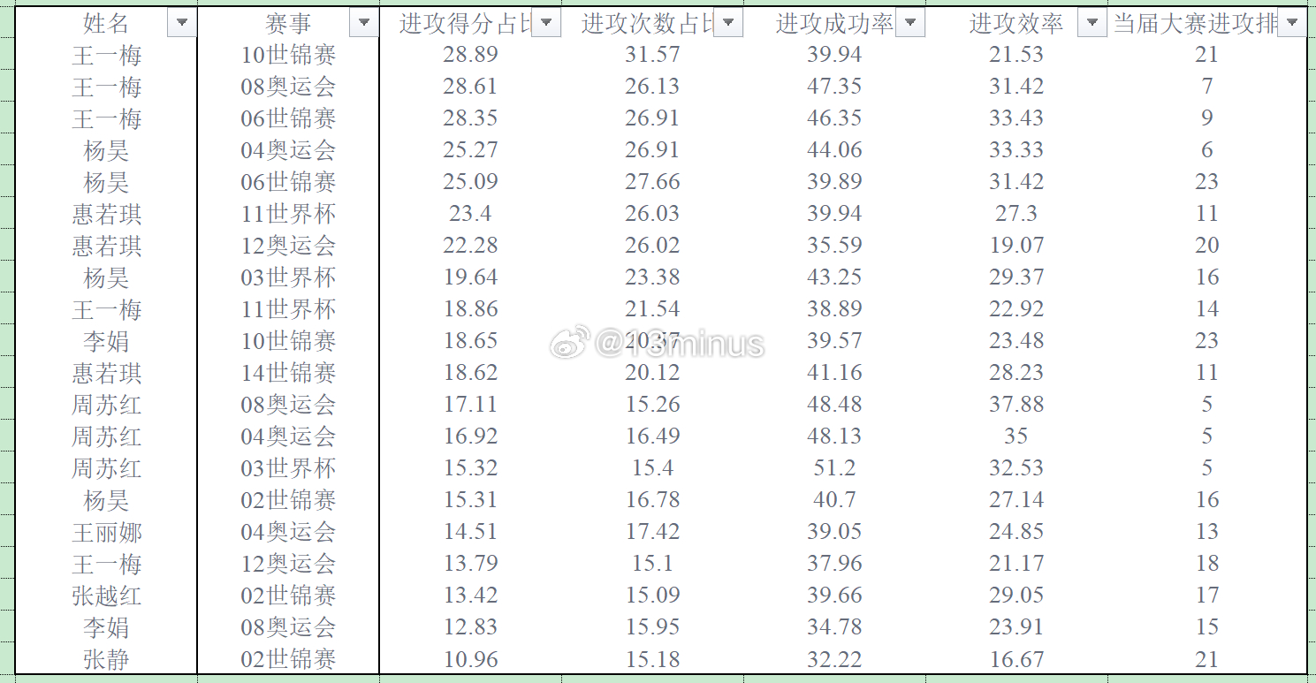Click score share value 23.4

[470, 214]
